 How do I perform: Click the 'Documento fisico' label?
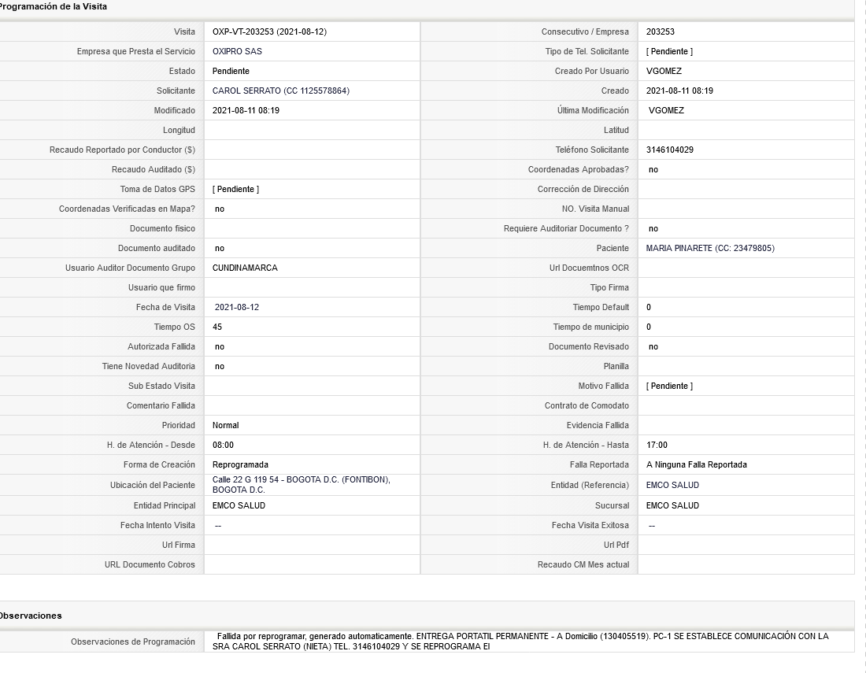162,228
